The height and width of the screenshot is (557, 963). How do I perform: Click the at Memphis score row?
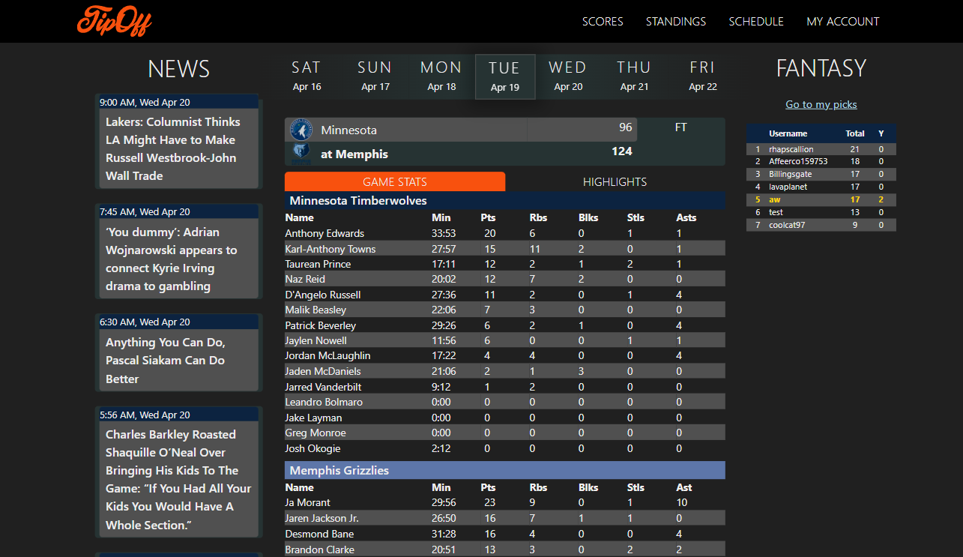tap(461, 153)
